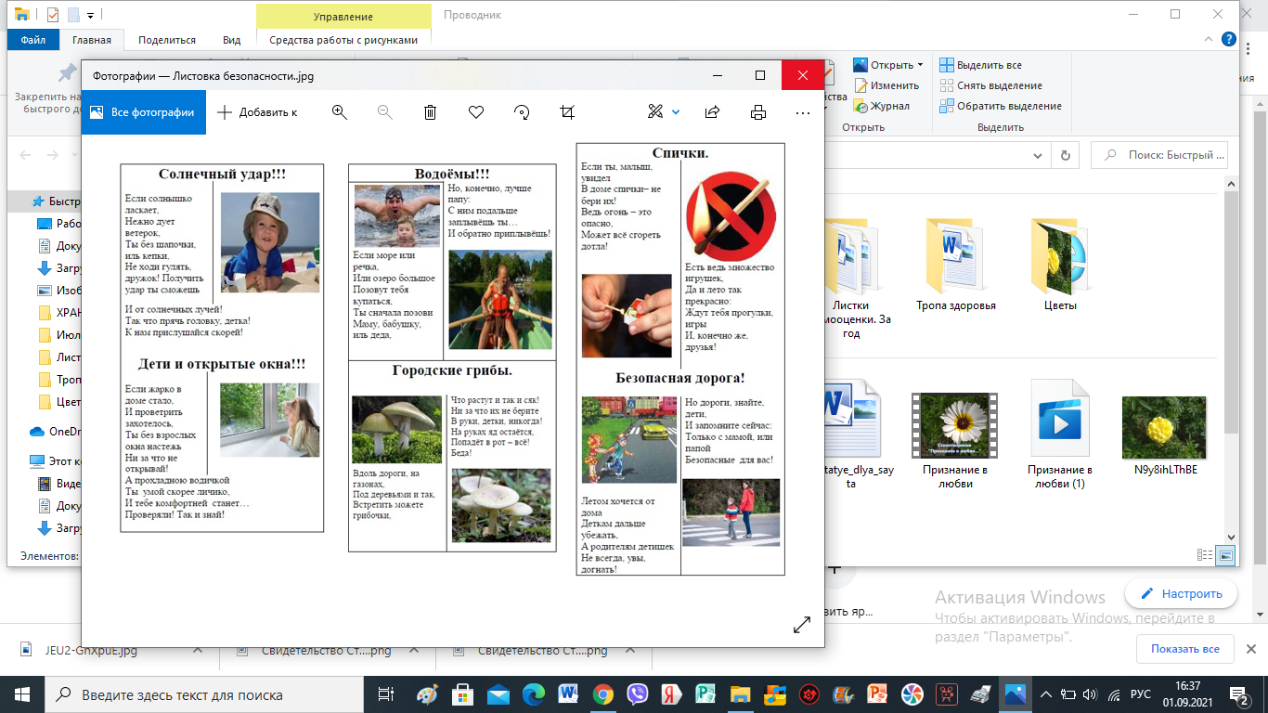Switch to Поделиться ribbon tab
The image size is (1268, 713).
(167, 40)
